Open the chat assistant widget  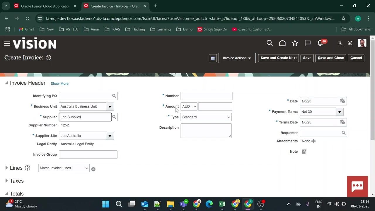[357, 186]
